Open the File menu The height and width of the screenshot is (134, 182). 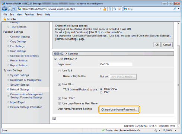point(5,15)
